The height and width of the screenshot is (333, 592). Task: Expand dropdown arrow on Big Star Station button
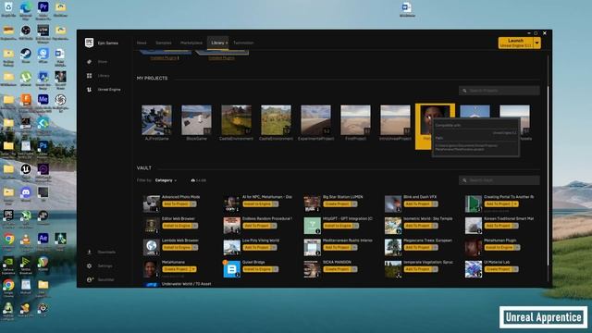353,203
